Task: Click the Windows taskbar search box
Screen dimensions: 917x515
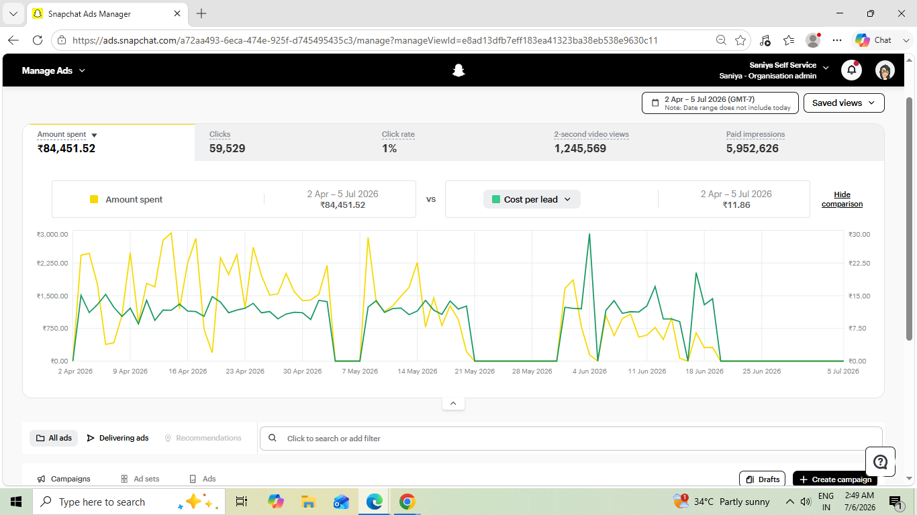Action: click(x=128, y=502)
